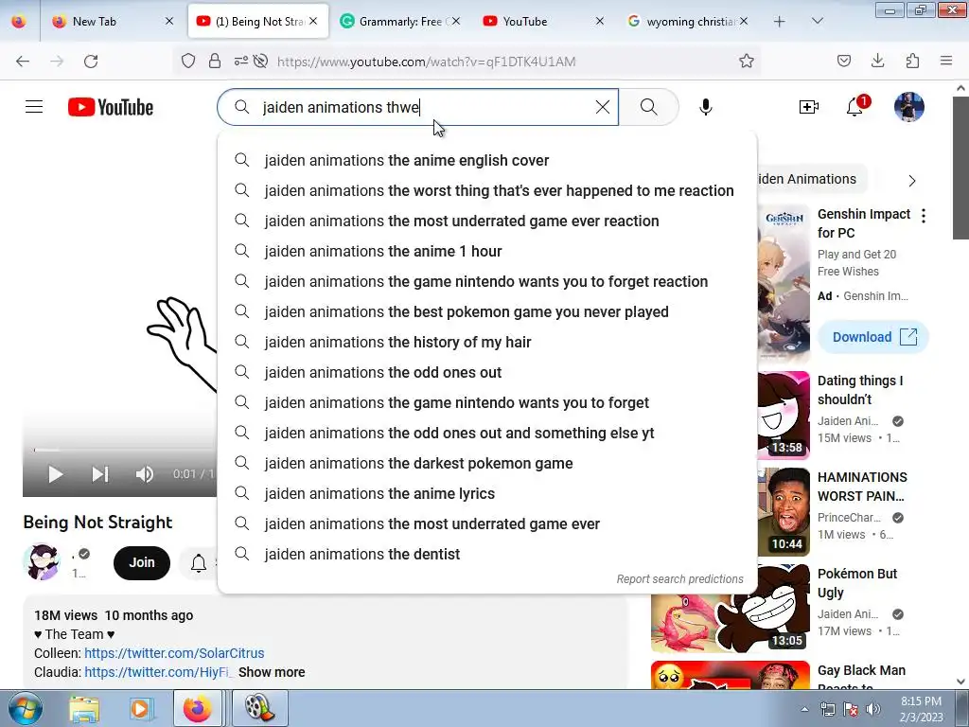Screen dimensions: 969x727
Task: Clear the search box text
Action: tap(603, 107)
